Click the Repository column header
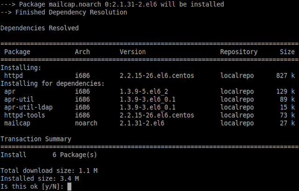The height and width of the screenshot is (191, 299). click(239, 52)
